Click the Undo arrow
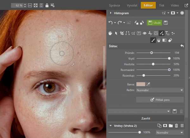This screenshot has width=190, height=138. pyautogui.click(x=111, y=23)
